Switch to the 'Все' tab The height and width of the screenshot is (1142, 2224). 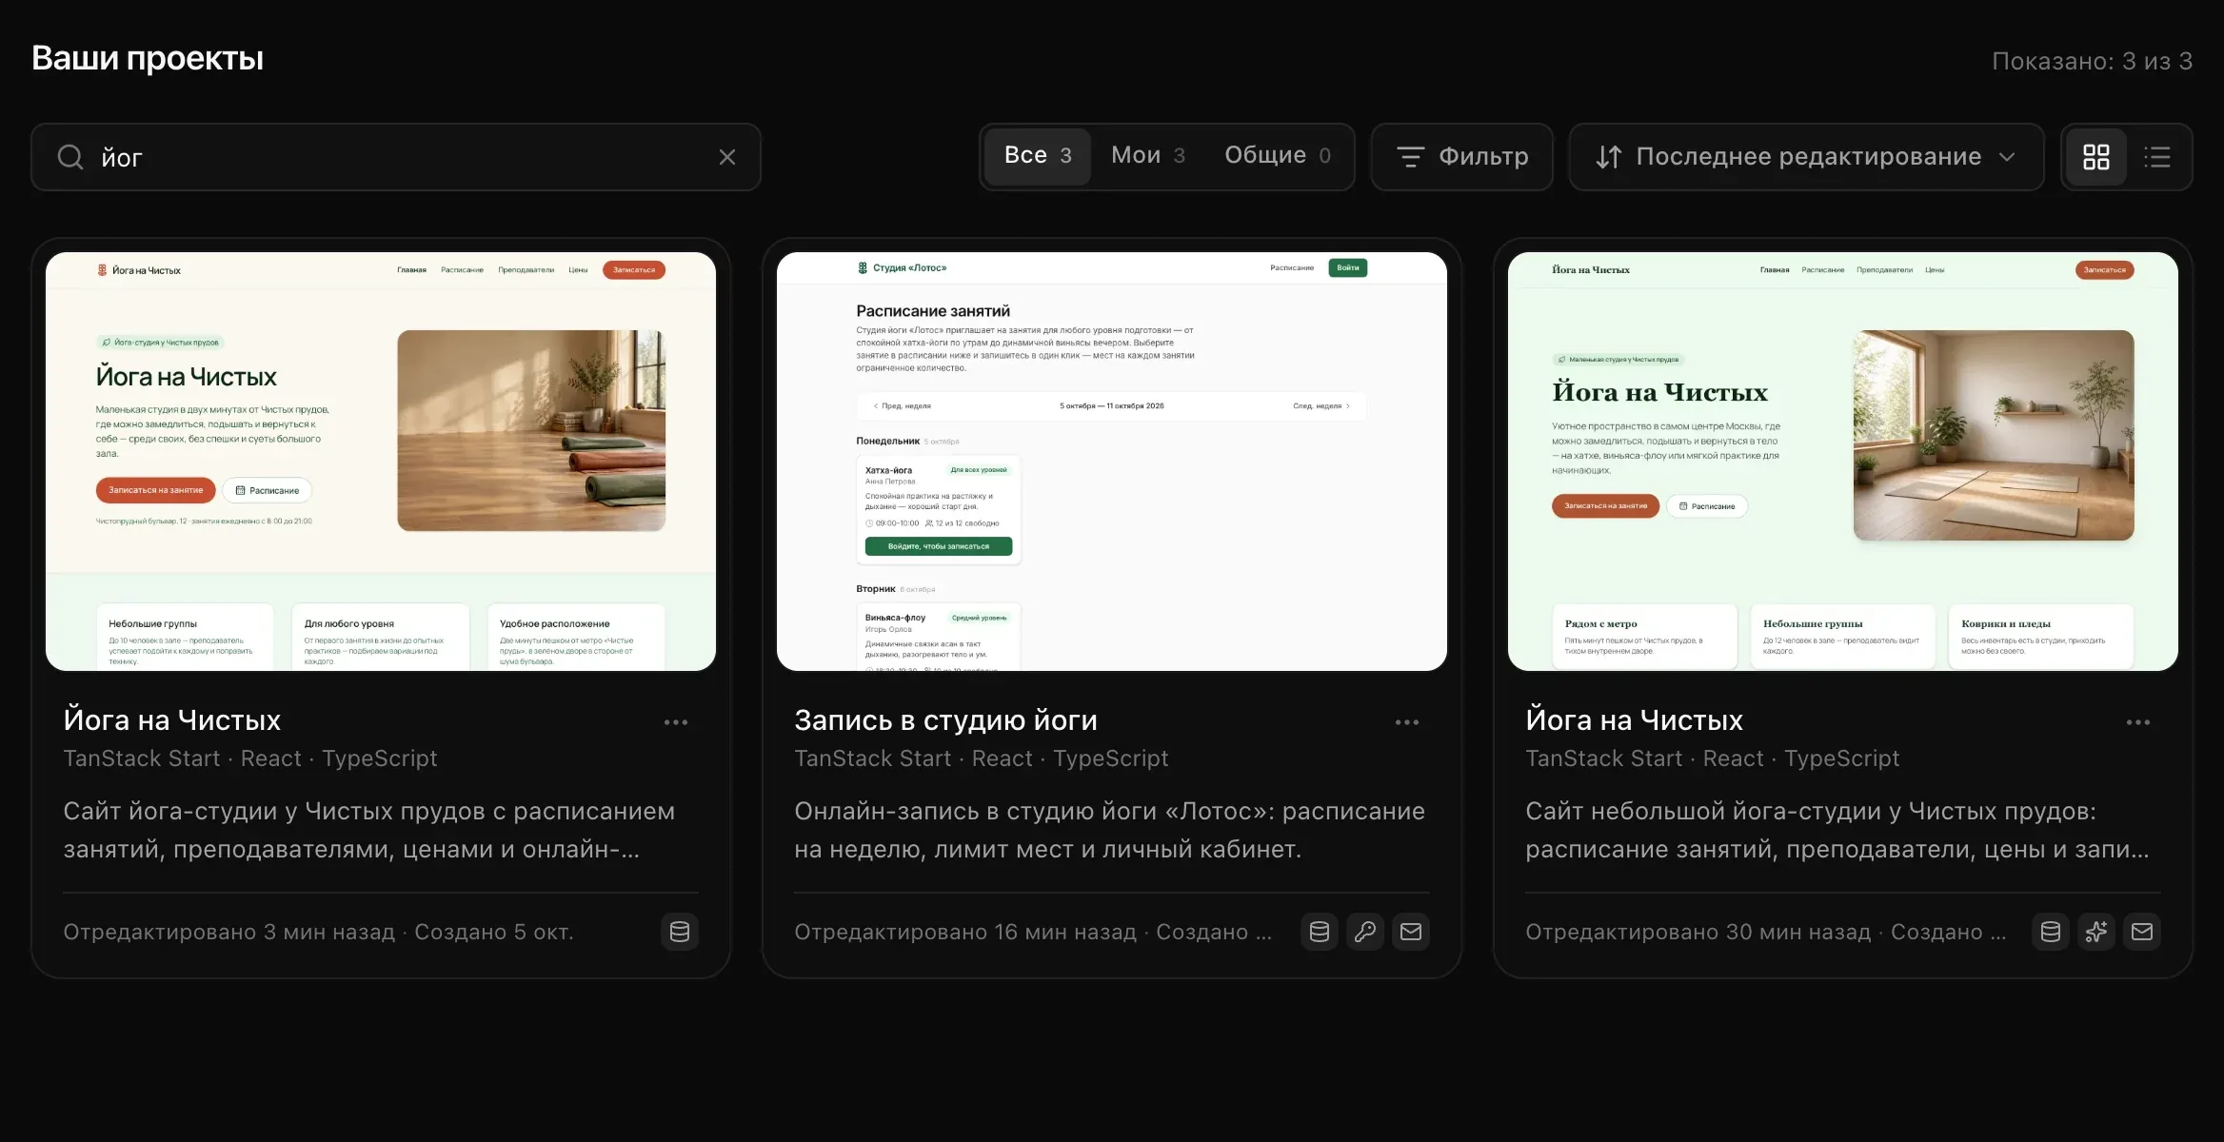[1038, 156]
